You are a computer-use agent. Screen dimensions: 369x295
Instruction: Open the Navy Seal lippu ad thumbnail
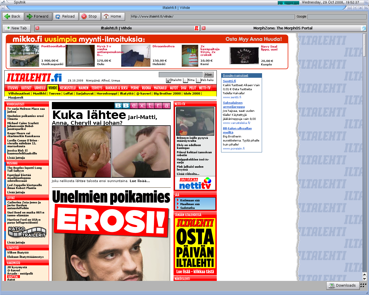(244, 56)
